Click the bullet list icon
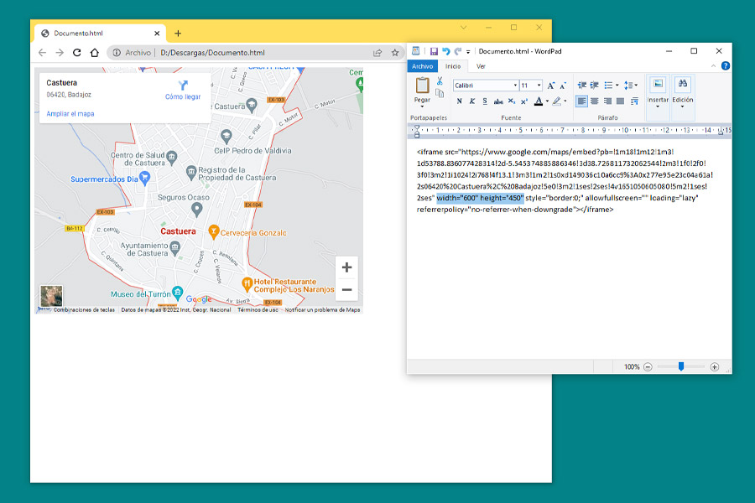 click(609, 86)
